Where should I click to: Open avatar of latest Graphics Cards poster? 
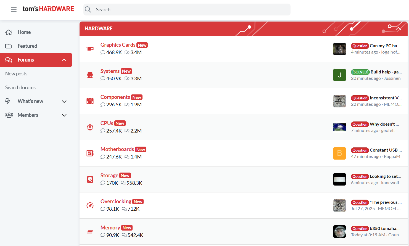(339, 49)
